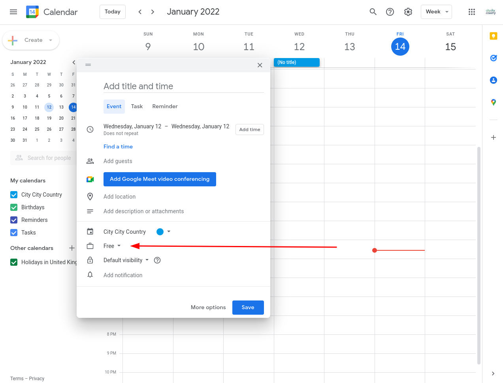
Task: Open the event color dropdown arrow
Action: tap(169, 231)
